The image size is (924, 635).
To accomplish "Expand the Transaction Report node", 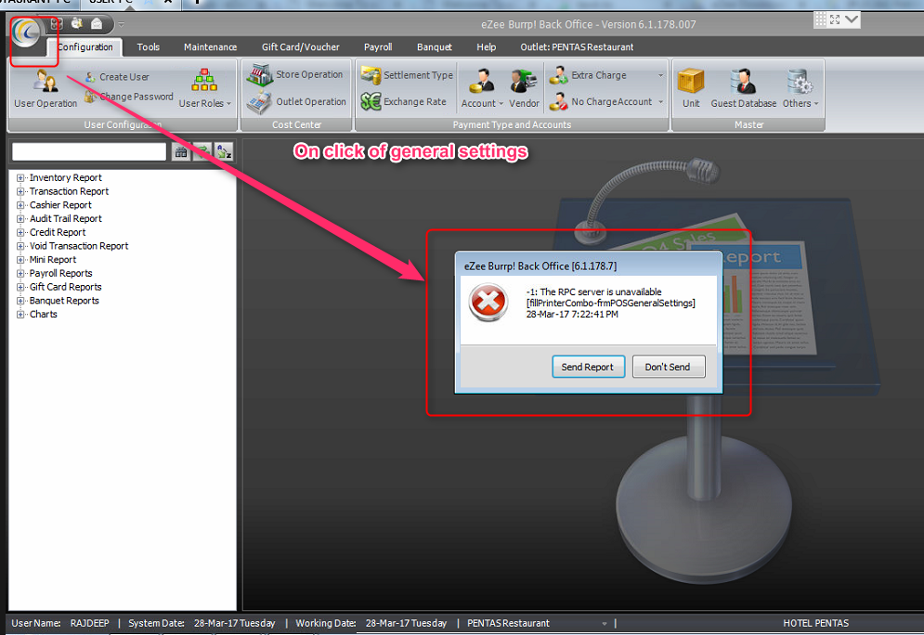I will coord(20,191).
